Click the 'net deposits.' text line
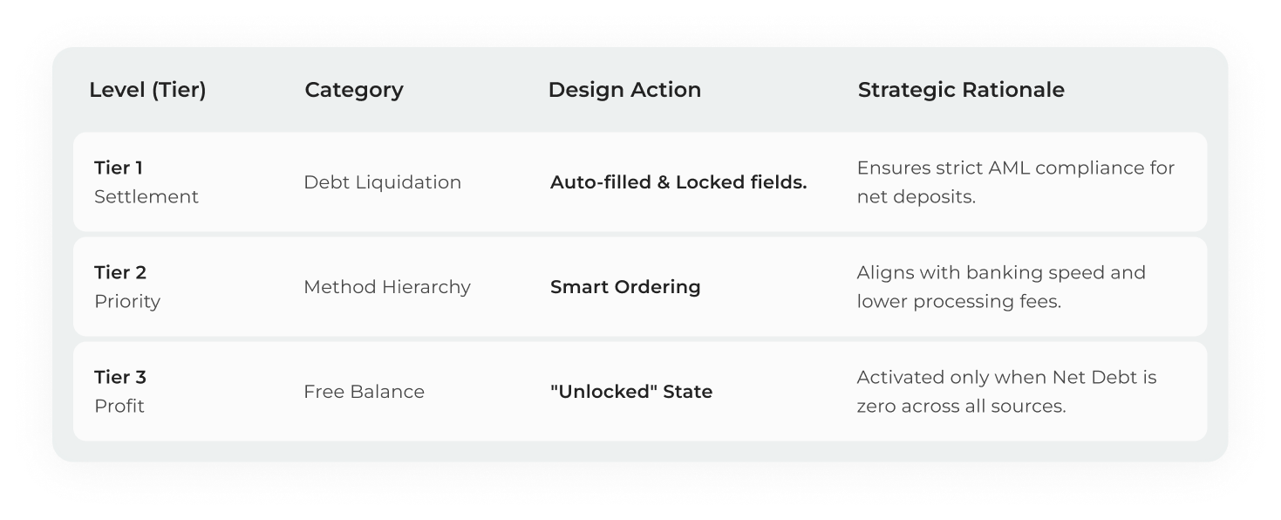Screen dimensions: 1281x520 pos(916,196)
